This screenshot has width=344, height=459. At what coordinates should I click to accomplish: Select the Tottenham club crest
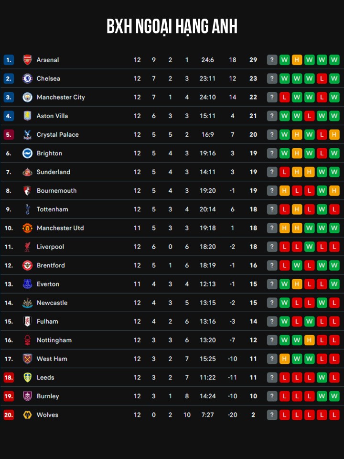coord(27,209)
